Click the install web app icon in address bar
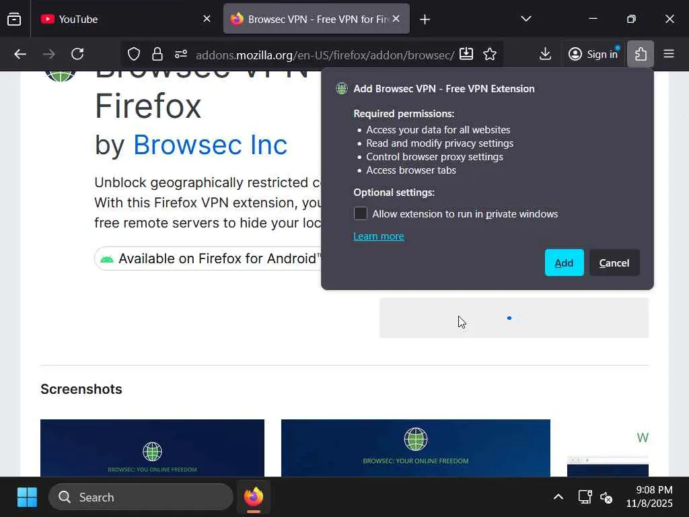 466,54
